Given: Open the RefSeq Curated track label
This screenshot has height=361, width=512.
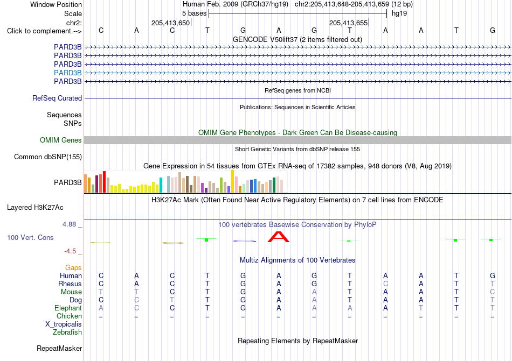Looking at the screenshot, I should tap(57, 98).
